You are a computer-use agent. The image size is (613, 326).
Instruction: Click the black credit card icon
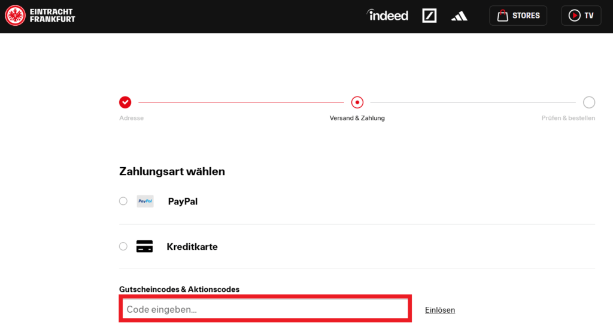(145, 246)
